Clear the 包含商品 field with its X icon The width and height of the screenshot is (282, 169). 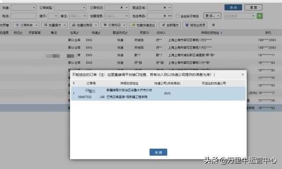(x=164, y=16)
